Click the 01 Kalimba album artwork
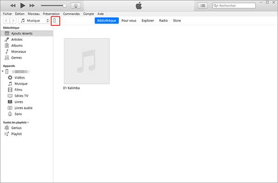This screenshot has width=278, height=183. (87, 61)
